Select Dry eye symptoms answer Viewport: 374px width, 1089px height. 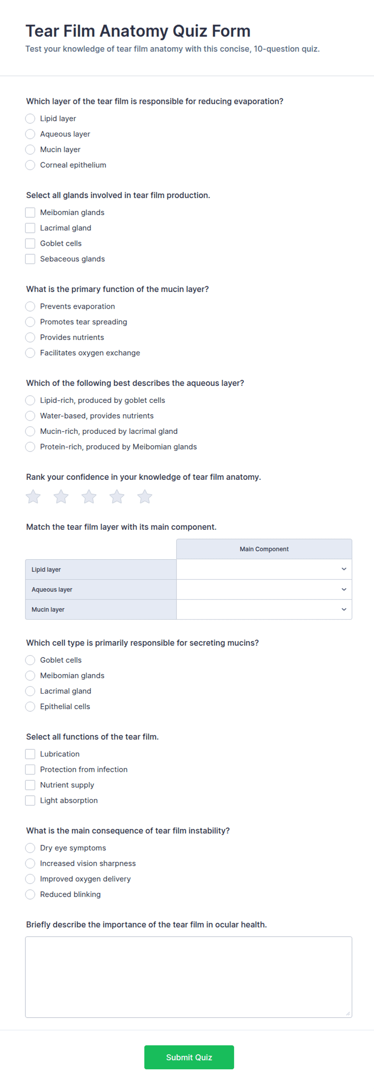30,848
